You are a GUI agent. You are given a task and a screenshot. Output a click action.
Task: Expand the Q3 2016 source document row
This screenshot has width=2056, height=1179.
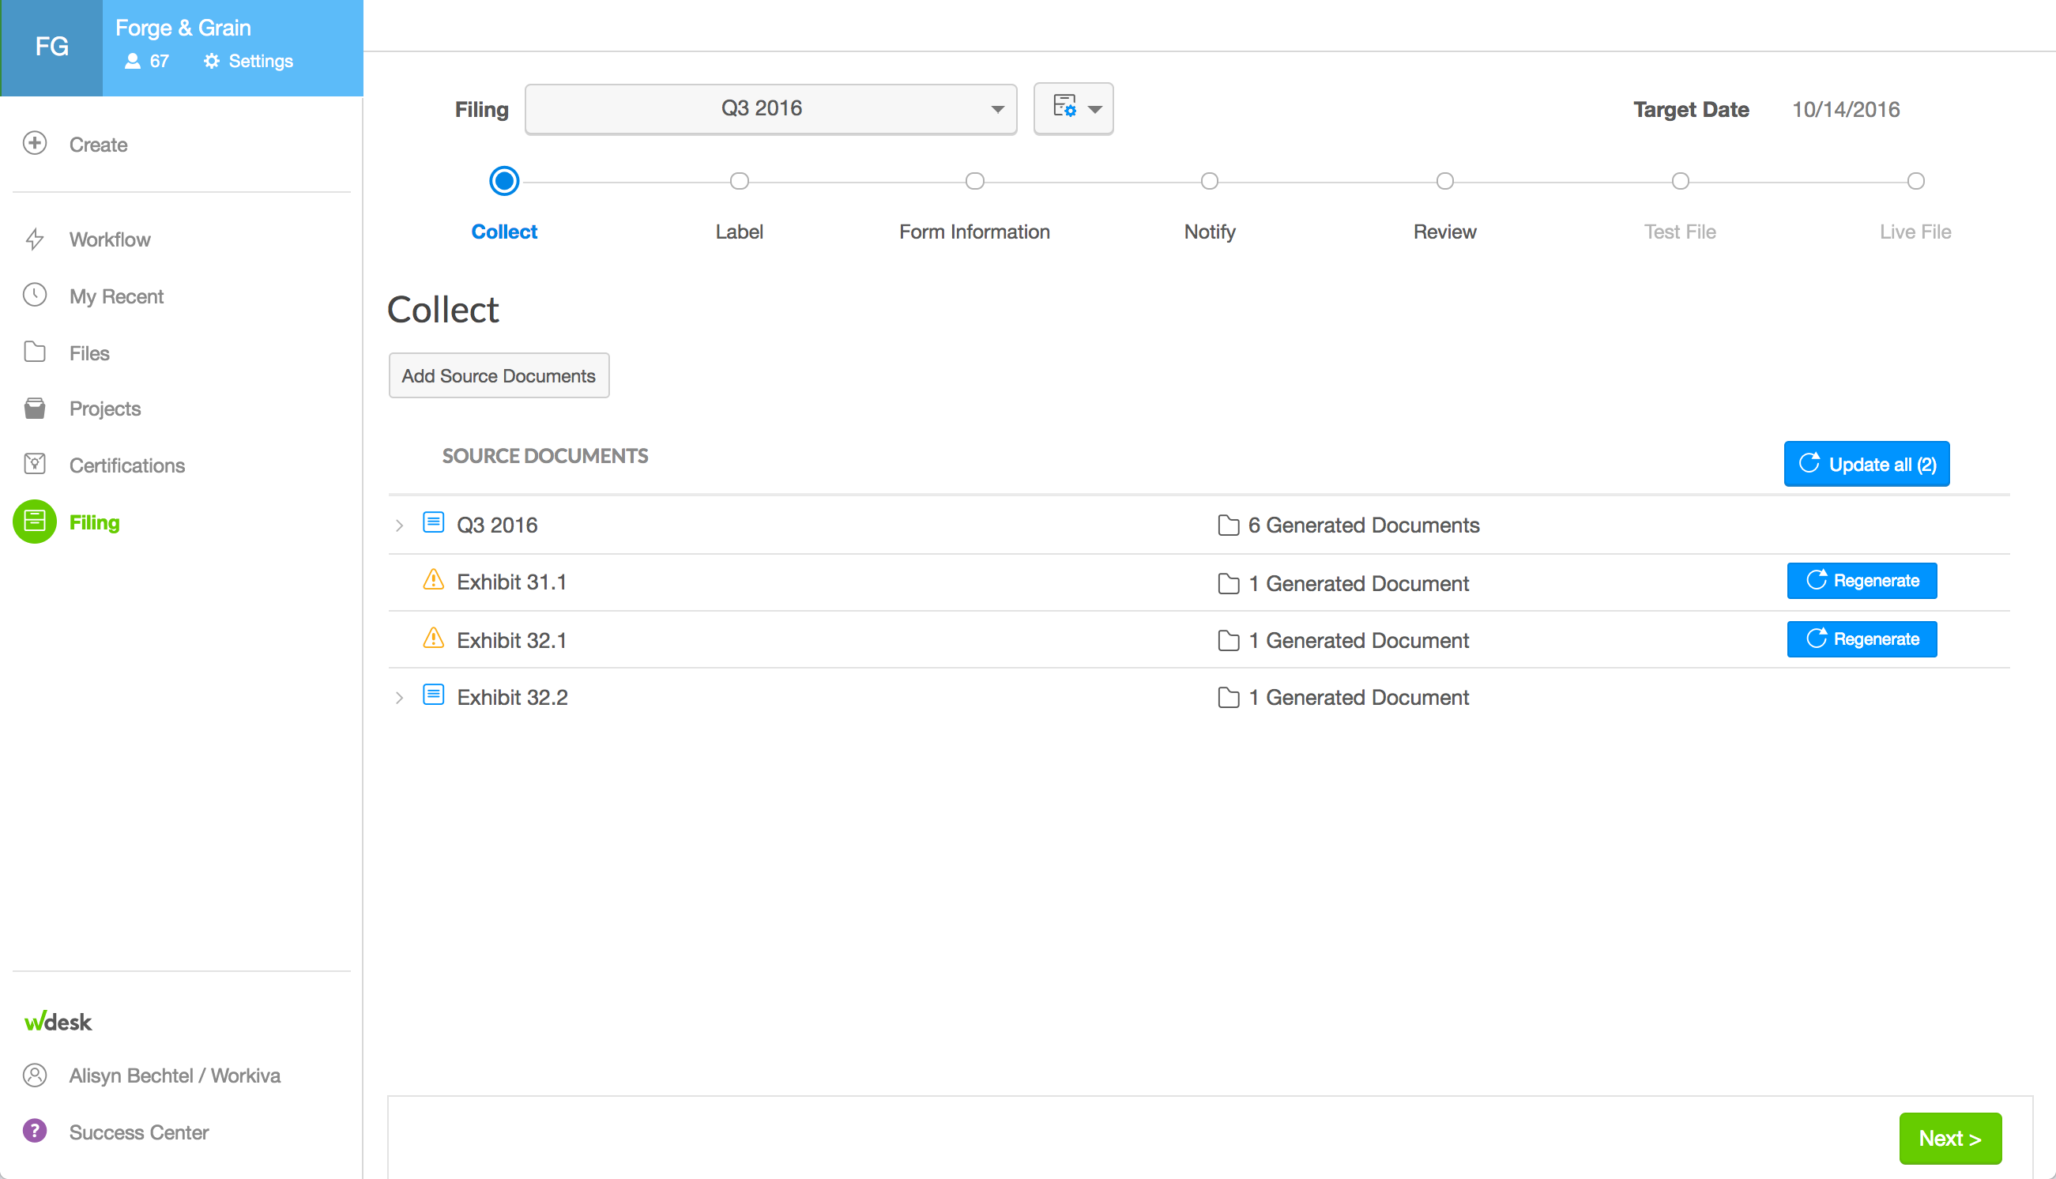point(400,525)
